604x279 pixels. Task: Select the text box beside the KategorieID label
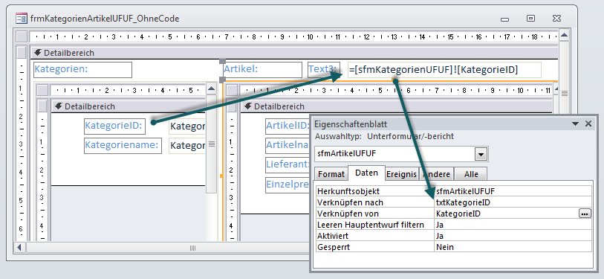click(187, 126)
